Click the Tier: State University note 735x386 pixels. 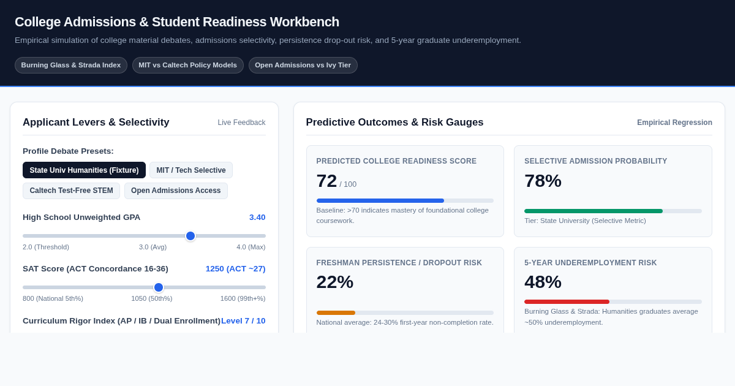pos(585,221)
